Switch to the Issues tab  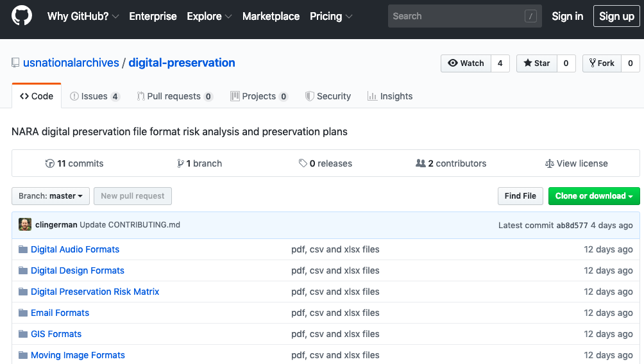pos(95,96)
